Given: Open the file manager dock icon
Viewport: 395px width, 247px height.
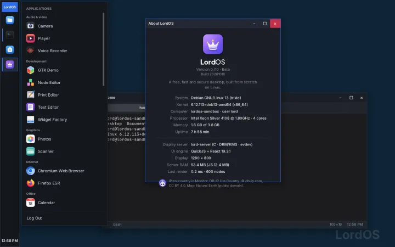Looking at the screenshot, I should (10, 20).
